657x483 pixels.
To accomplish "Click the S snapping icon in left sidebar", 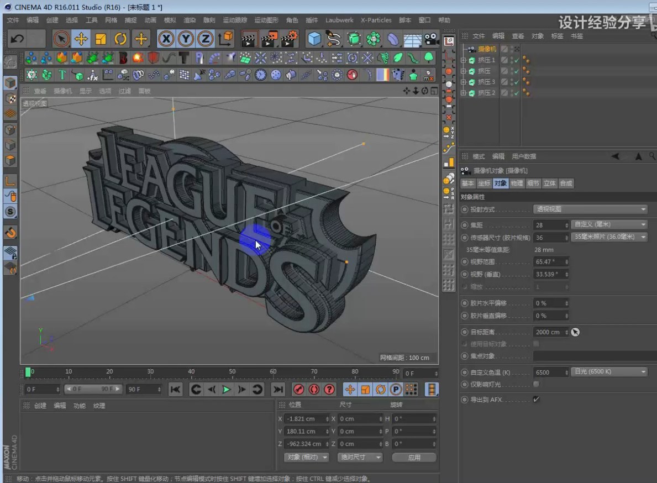I will click(x=10, y=212).
